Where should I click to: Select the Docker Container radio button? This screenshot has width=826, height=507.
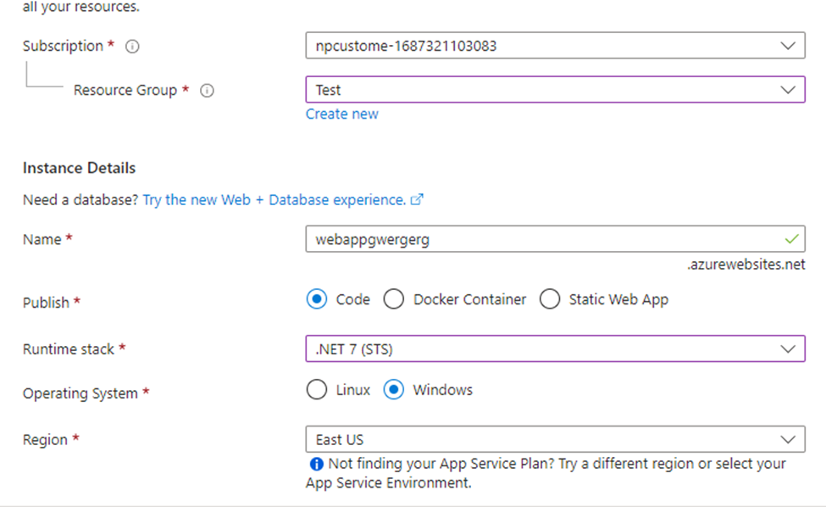tap(394, 299)
